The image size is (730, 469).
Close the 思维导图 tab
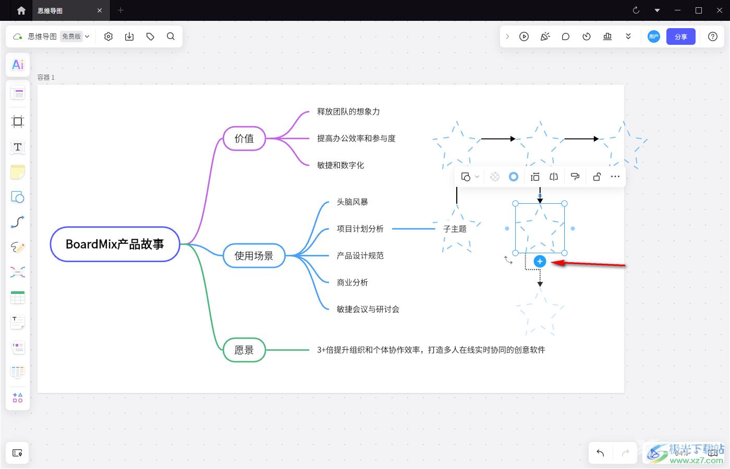(100, 10)
